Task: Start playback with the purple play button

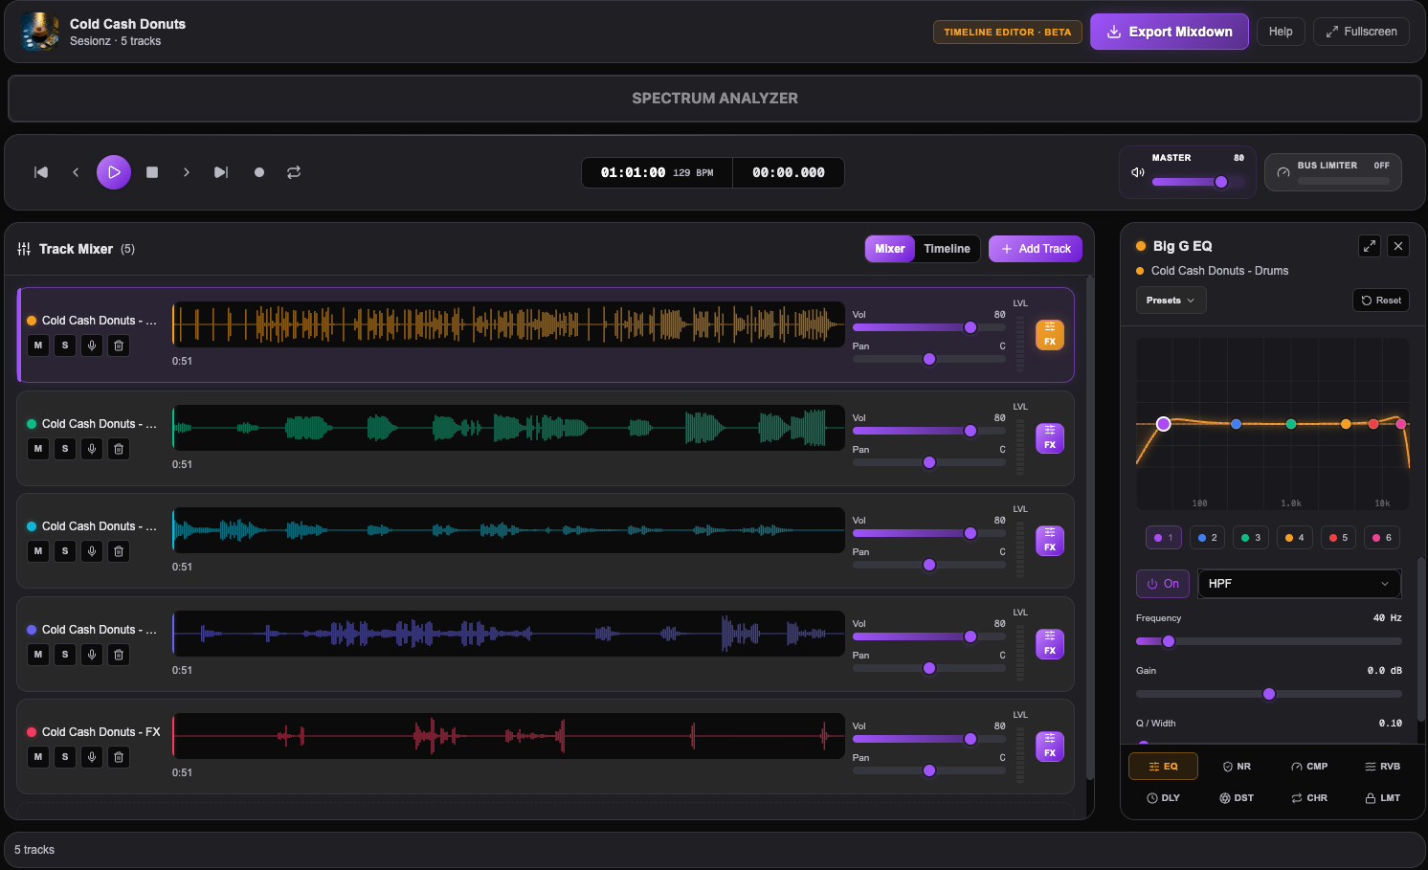Action: 114,172
